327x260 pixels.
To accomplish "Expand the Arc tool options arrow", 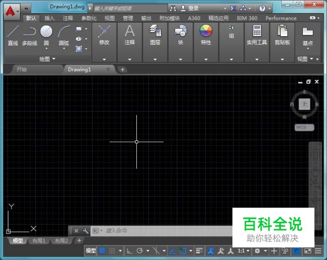I will [x=64, y=49].
